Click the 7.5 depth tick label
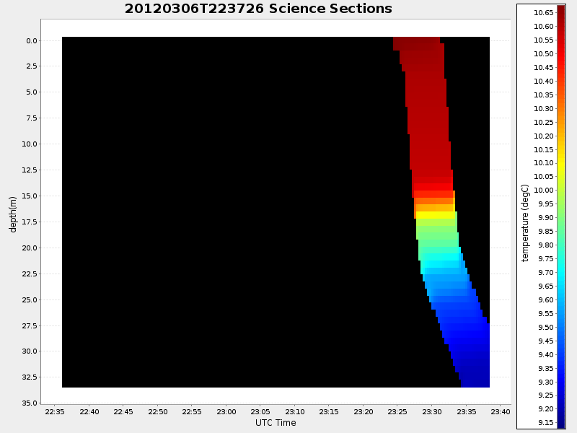This screenshot has width=577, height=433. (x=32, y=118)
